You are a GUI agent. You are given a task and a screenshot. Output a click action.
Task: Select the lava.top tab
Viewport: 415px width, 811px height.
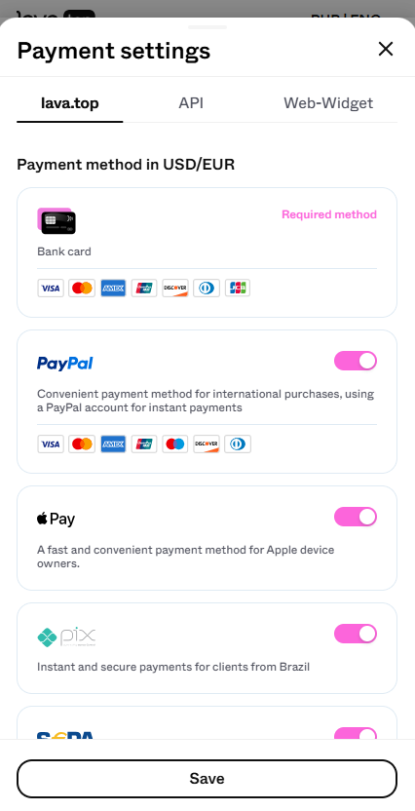point(70,103)
